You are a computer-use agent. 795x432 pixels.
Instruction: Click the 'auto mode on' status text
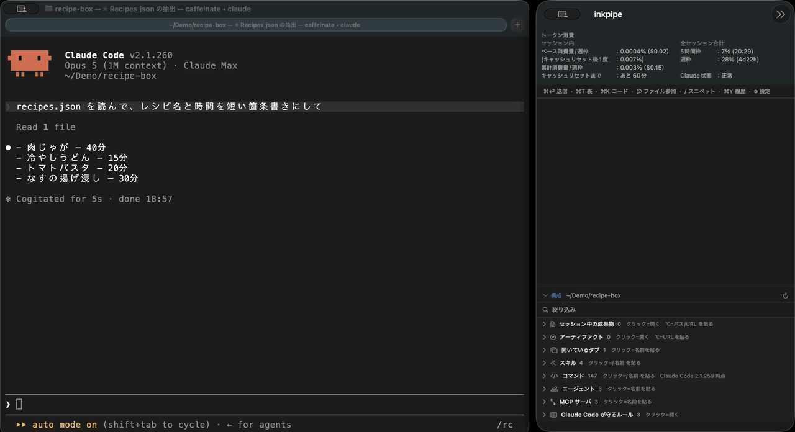tap(65, 425)
